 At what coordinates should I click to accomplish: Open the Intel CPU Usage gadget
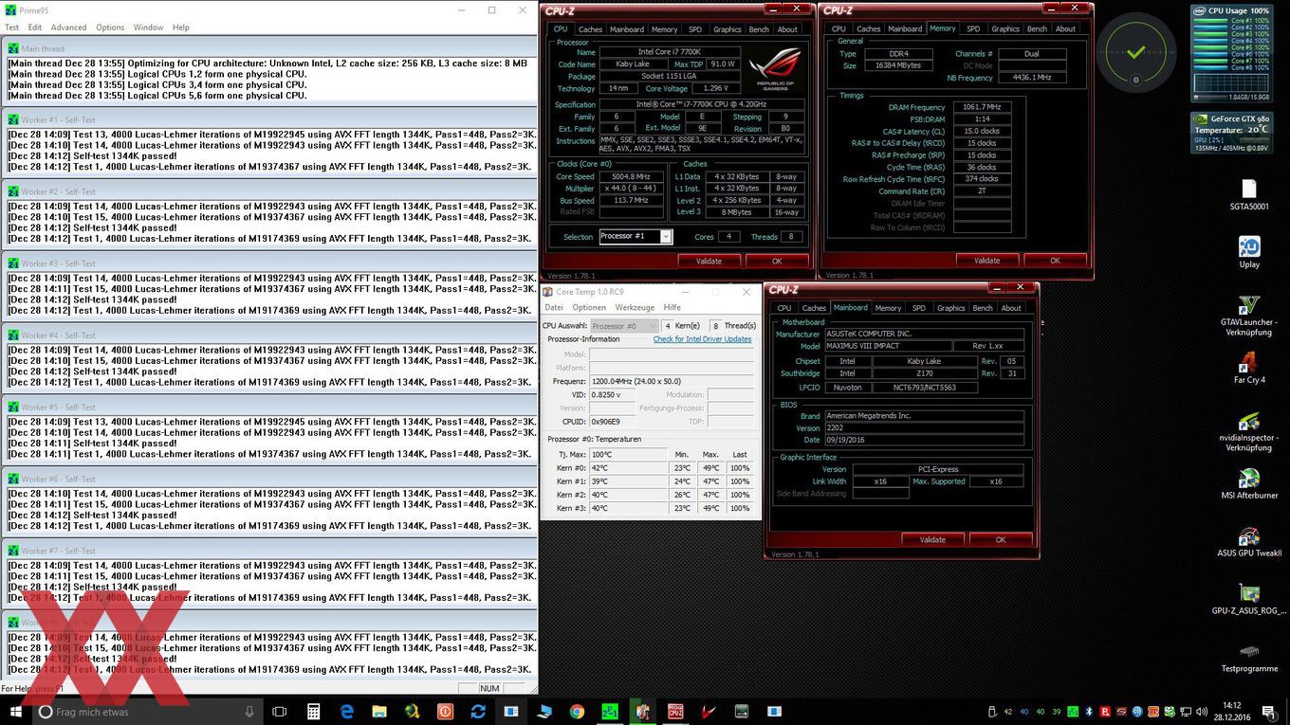tap(1231, 52)
